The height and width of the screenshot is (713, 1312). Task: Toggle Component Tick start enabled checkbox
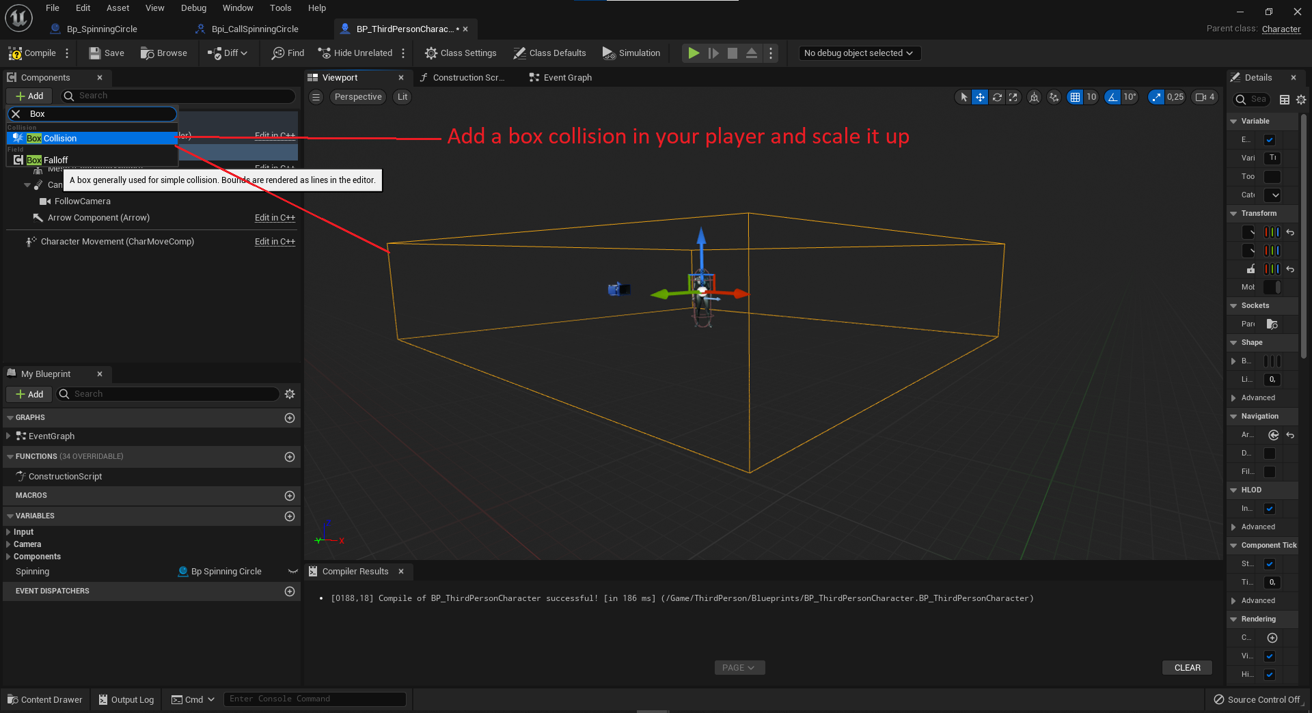tap(1270, 564)
